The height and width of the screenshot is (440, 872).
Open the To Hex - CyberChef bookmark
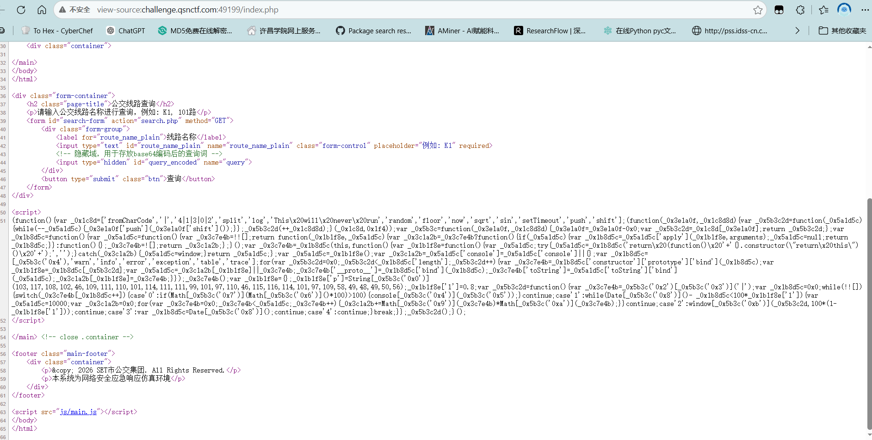(57, 31)
